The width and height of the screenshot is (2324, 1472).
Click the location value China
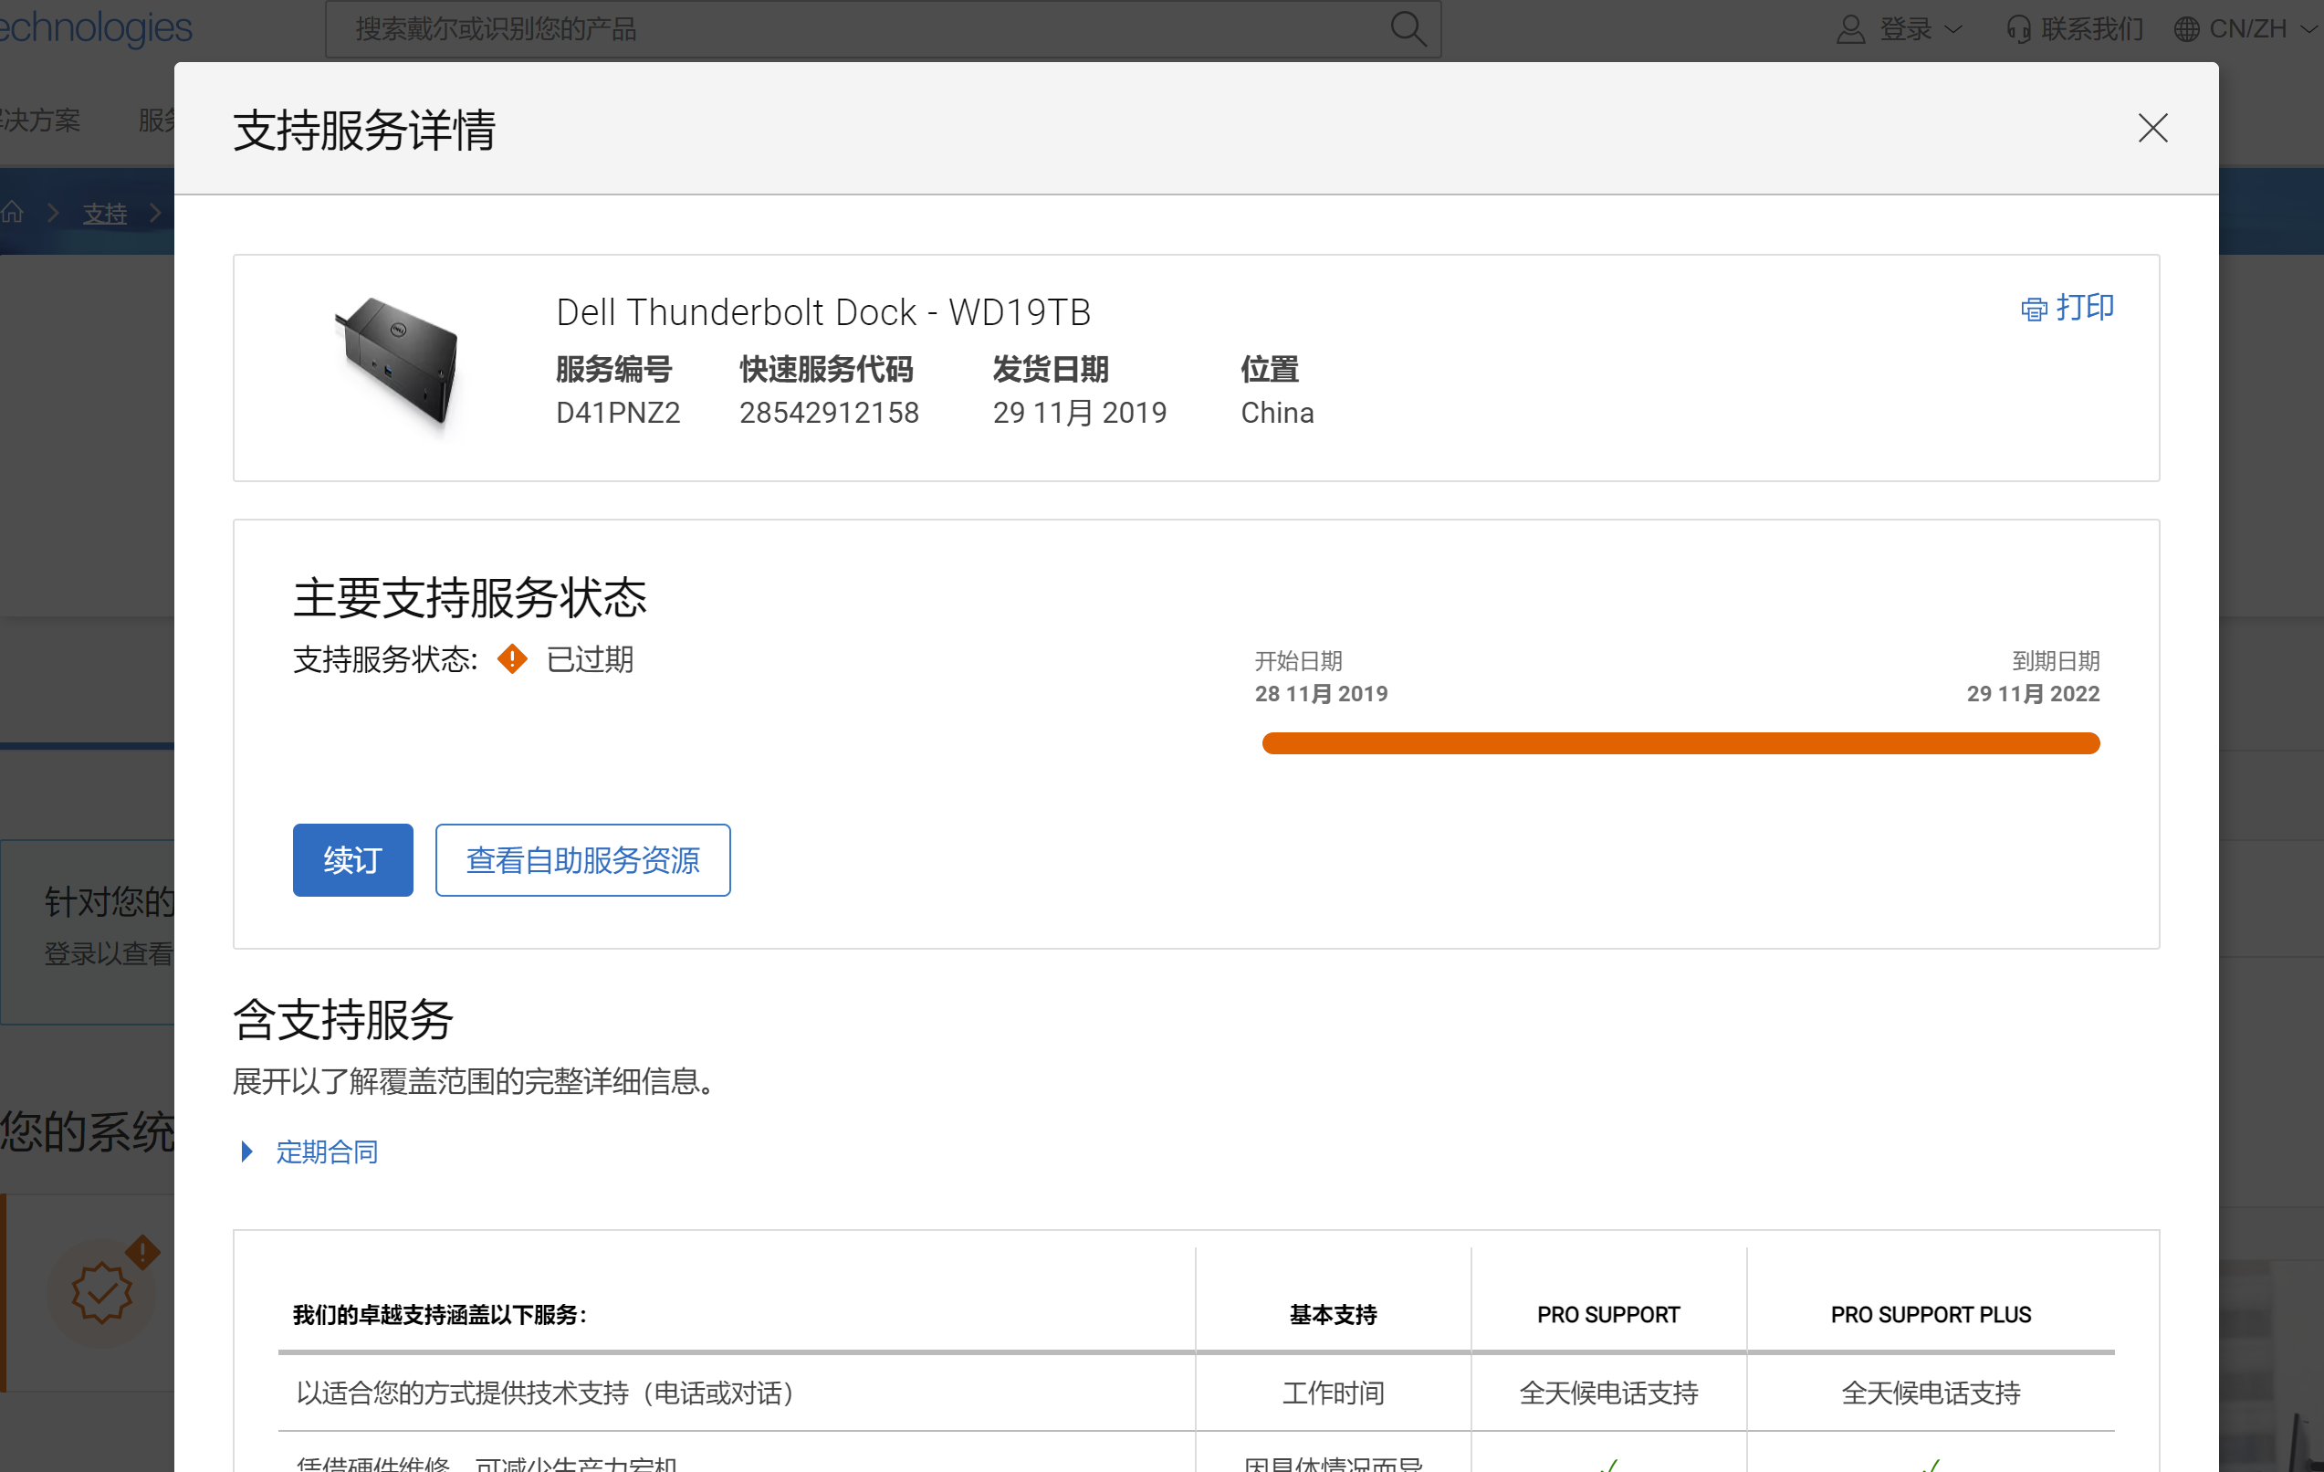pyautogui.click(x=1277, y=412)
